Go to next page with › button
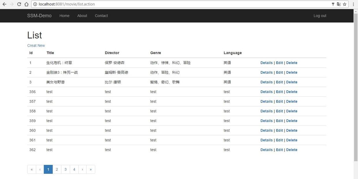 point(82,170)
